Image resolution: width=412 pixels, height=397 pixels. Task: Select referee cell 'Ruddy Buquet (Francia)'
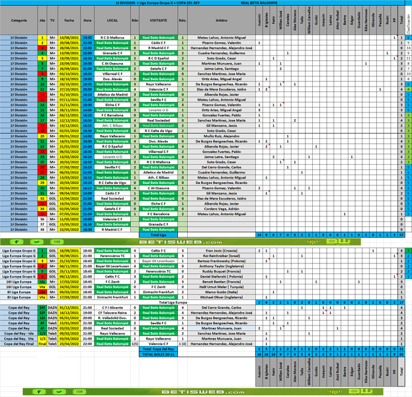click(222, 271)
